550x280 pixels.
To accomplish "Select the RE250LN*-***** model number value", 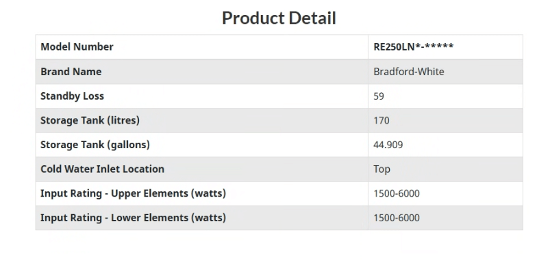I will (414, 47).
